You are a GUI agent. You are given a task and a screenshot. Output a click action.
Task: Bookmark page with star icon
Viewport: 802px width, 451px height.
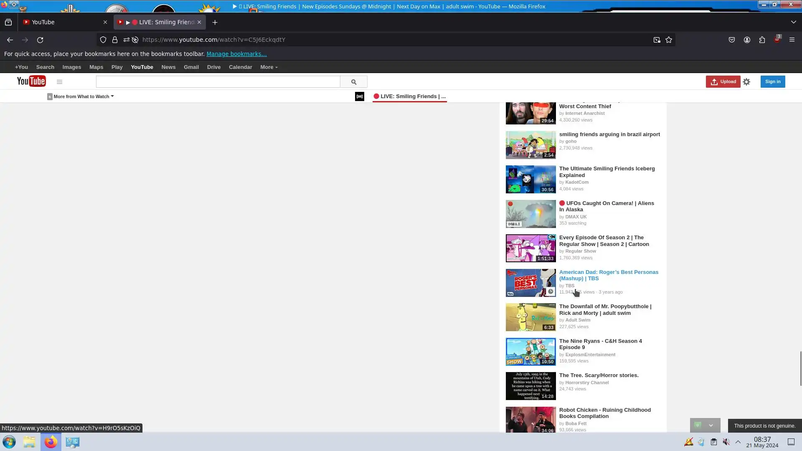669,40
